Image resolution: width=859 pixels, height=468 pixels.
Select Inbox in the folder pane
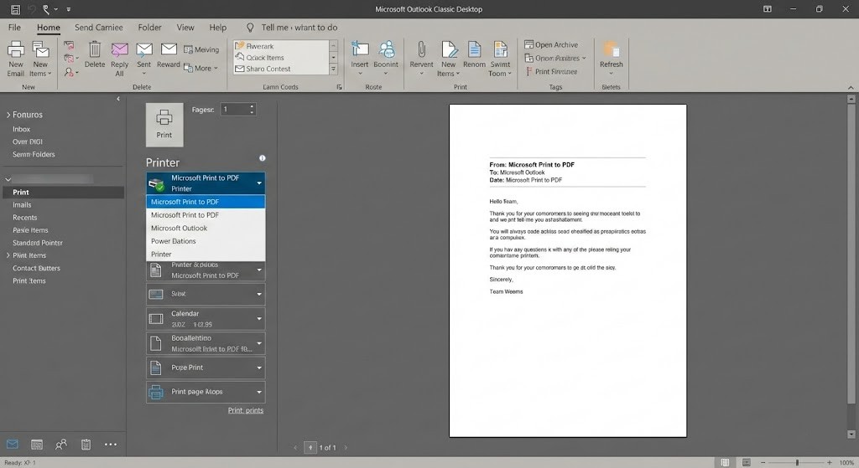pos(21,129)
